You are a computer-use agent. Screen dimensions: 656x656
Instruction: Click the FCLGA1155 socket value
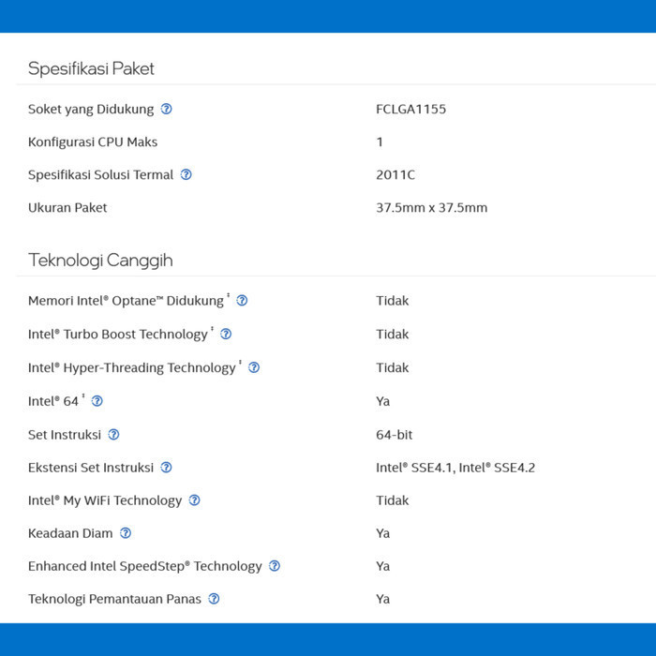tap(411, 109)
